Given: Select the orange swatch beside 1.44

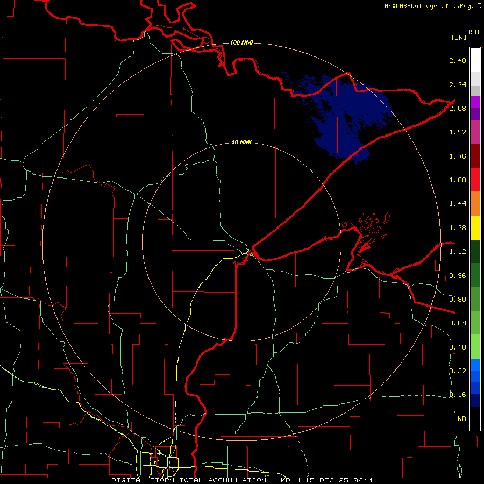Looking at the screenshot, I should coord(475,203).
